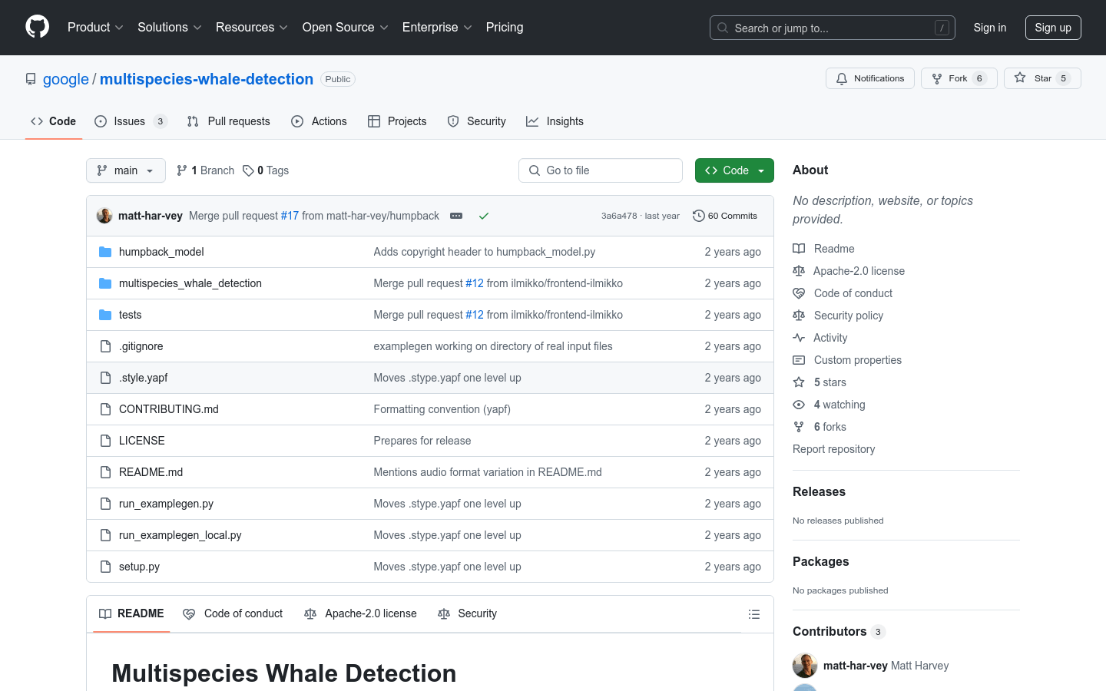Viewport: 1106px width, 691px height.
Task: Click the Go to file search field
Action: point(601,170)
